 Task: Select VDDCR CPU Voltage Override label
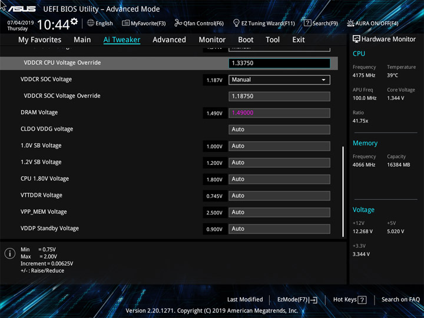click(x=62, y=63)
